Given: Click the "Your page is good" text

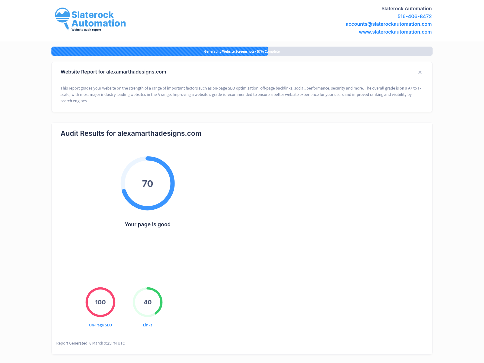Looking at the screenshot, I should (x=148, y=224).
